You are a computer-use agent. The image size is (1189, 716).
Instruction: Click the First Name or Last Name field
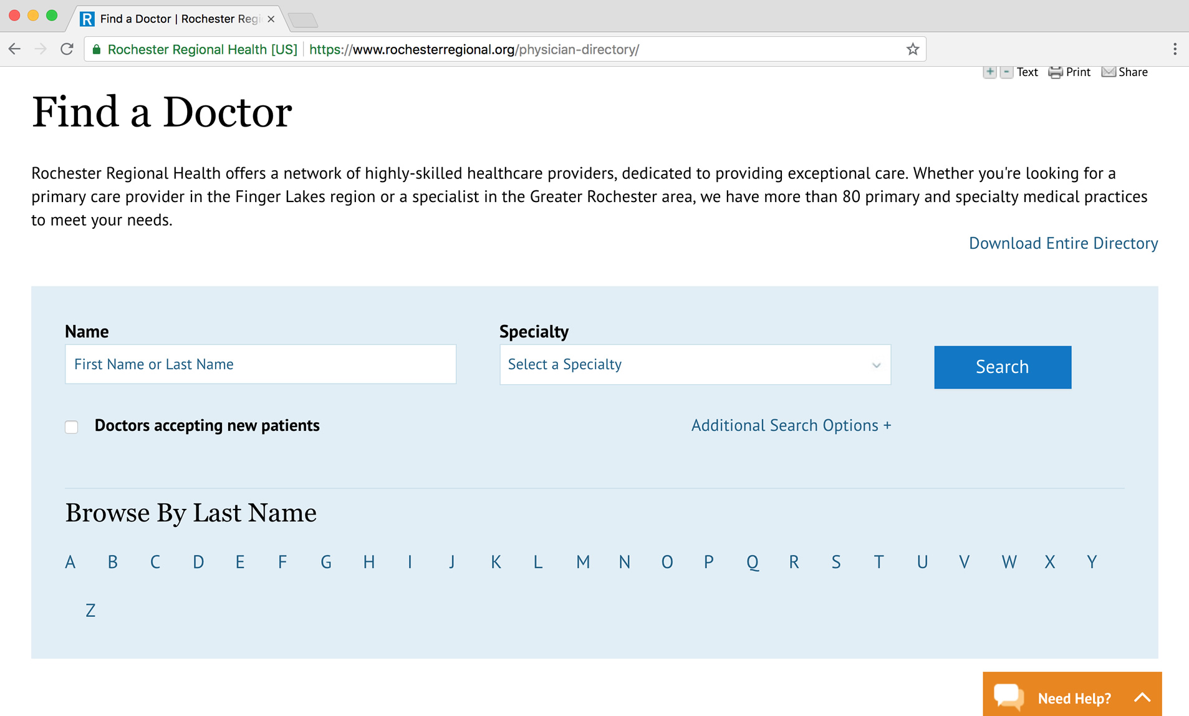pyautogui.click(x=260, y=364)
